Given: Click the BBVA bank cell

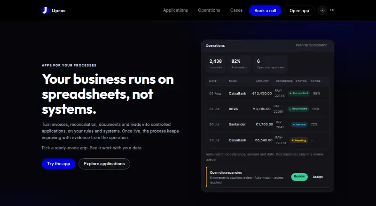Looking at the screenshot, I should pos(233,109).
